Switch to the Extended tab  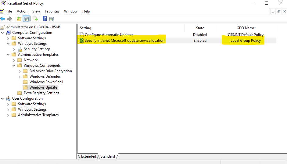point(88,156)
